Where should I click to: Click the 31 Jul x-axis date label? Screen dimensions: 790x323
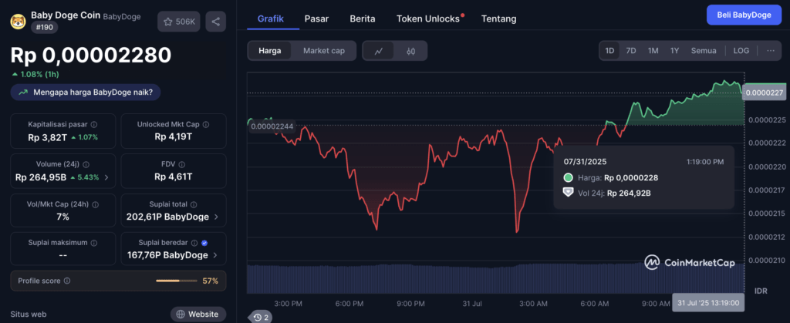[471, 304]
